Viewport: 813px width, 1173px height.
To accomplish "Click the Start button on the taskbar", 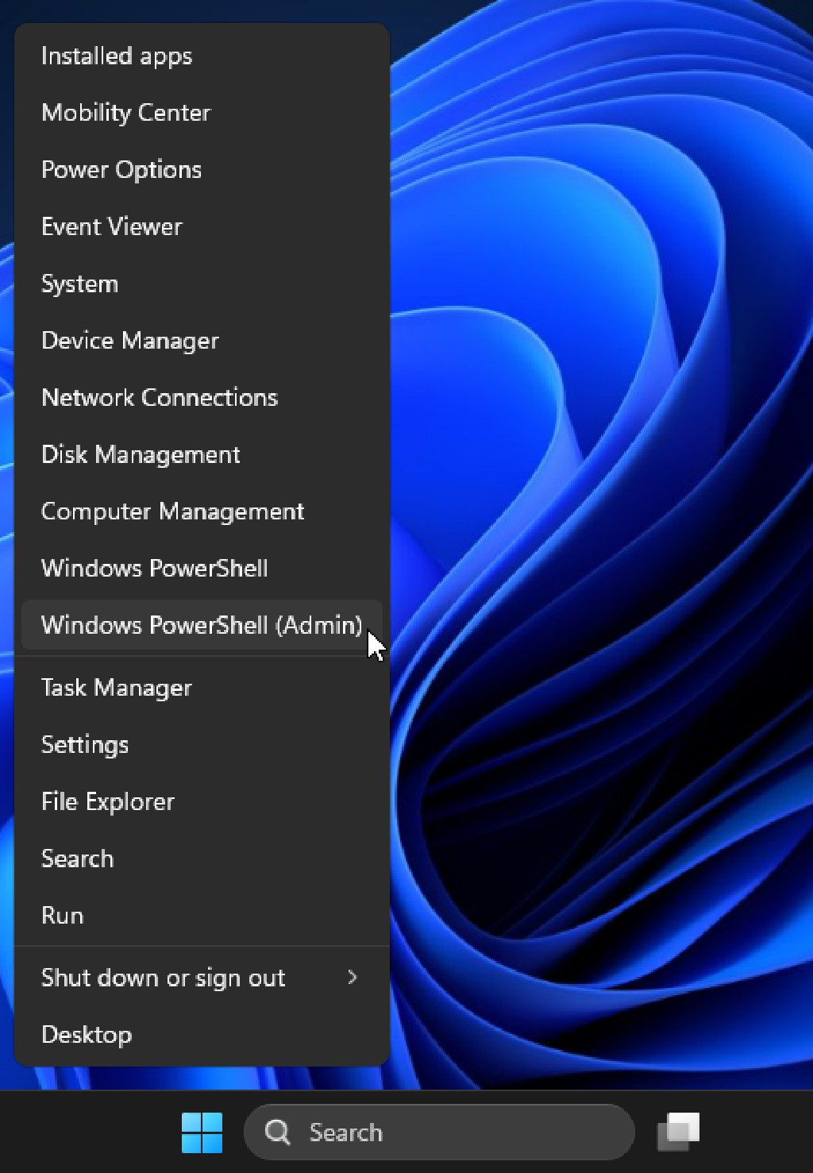I will click(x=202, y=1131).
